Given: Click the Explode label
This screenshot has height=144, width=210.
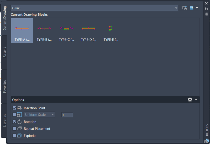Looking at the screenshot, I should (30, 136).
